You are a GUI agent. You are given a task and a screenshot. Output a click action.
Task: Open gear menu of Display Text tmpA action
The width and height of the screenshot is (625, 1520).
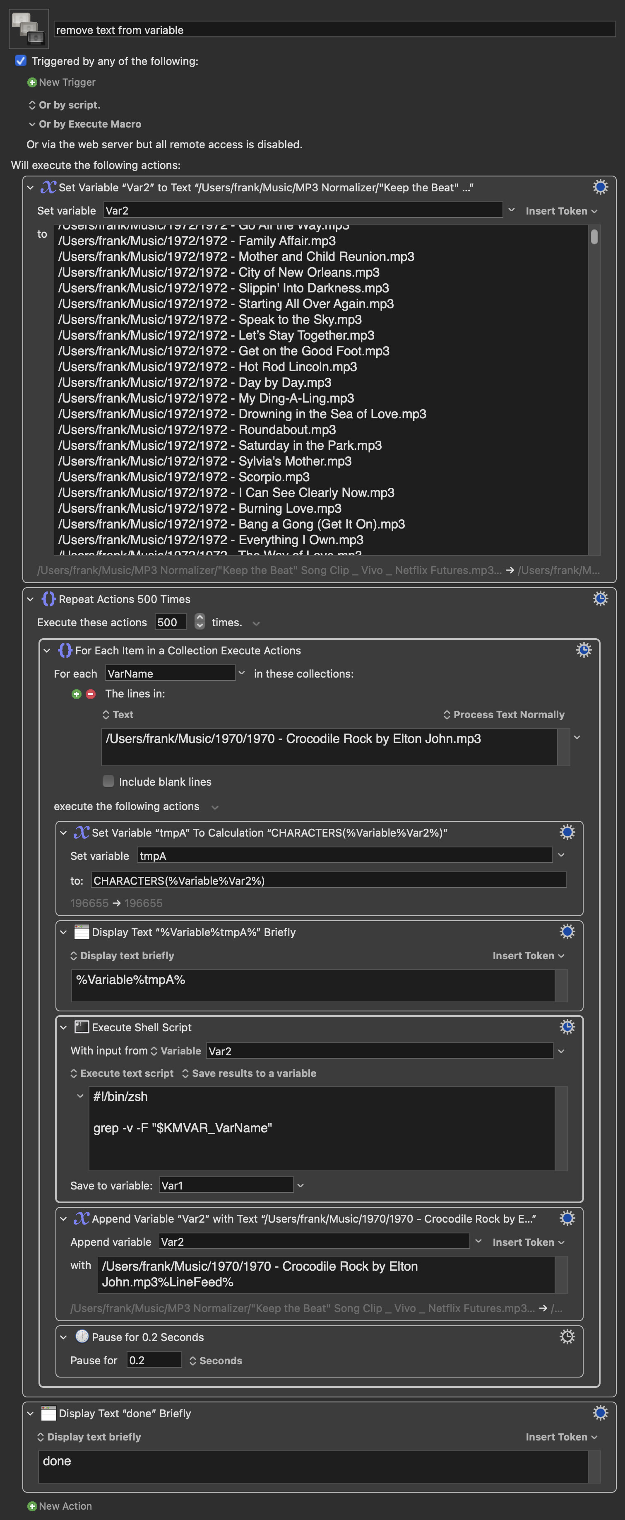(x=567, y=931)
